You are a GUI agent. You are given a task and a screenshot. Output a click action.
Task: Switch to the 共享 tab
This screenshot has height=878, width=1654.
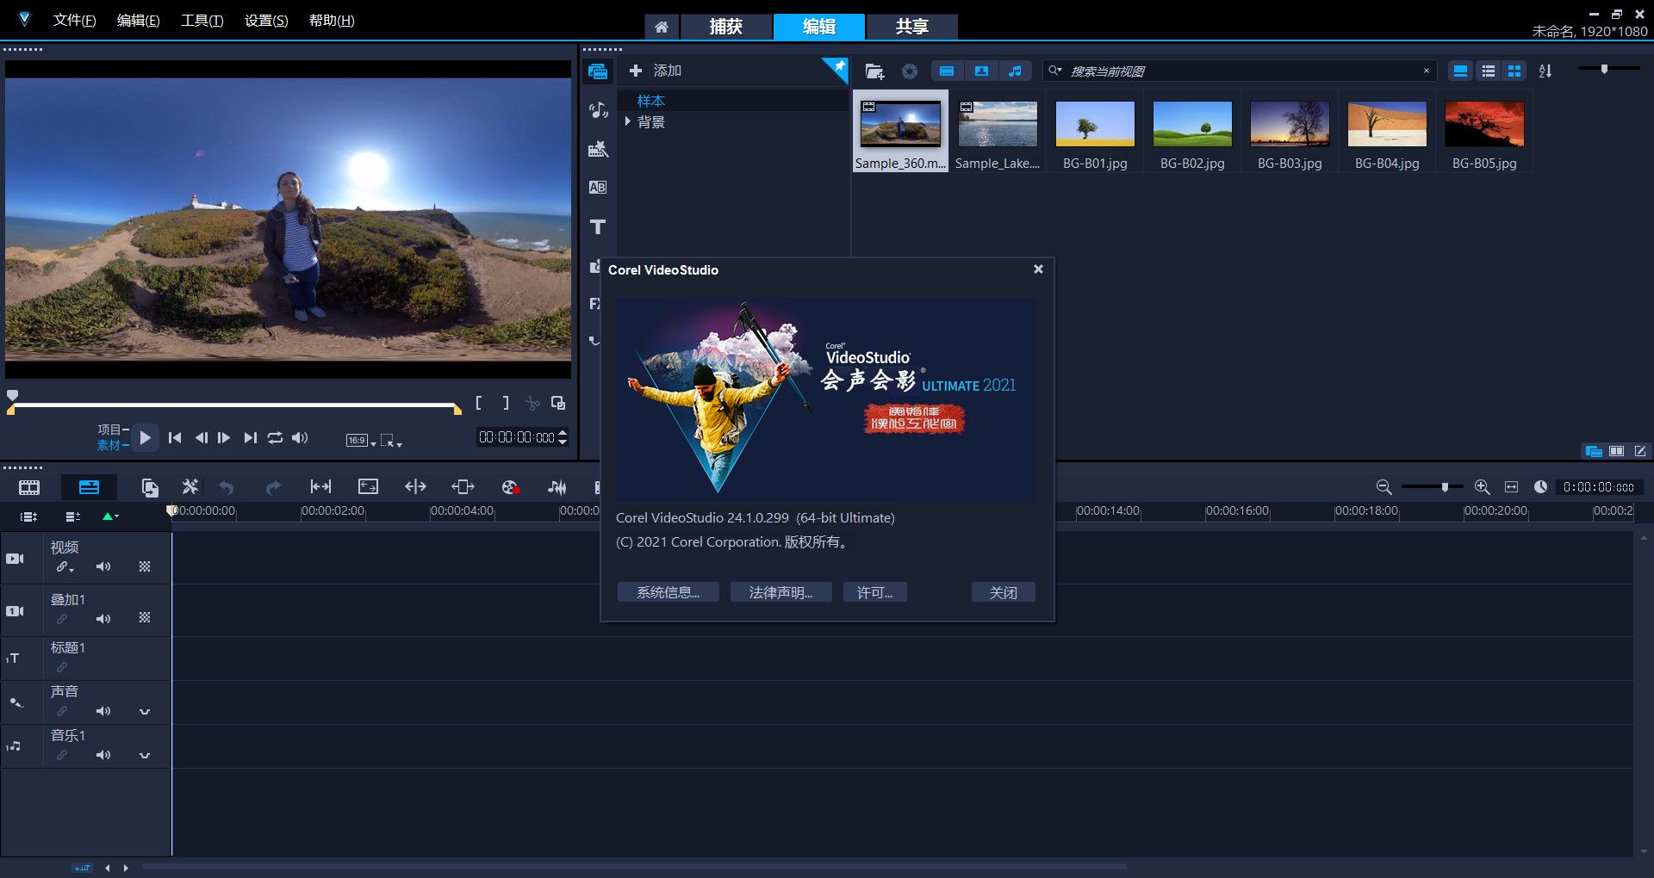pyautogui.click(x=911, y=27)
